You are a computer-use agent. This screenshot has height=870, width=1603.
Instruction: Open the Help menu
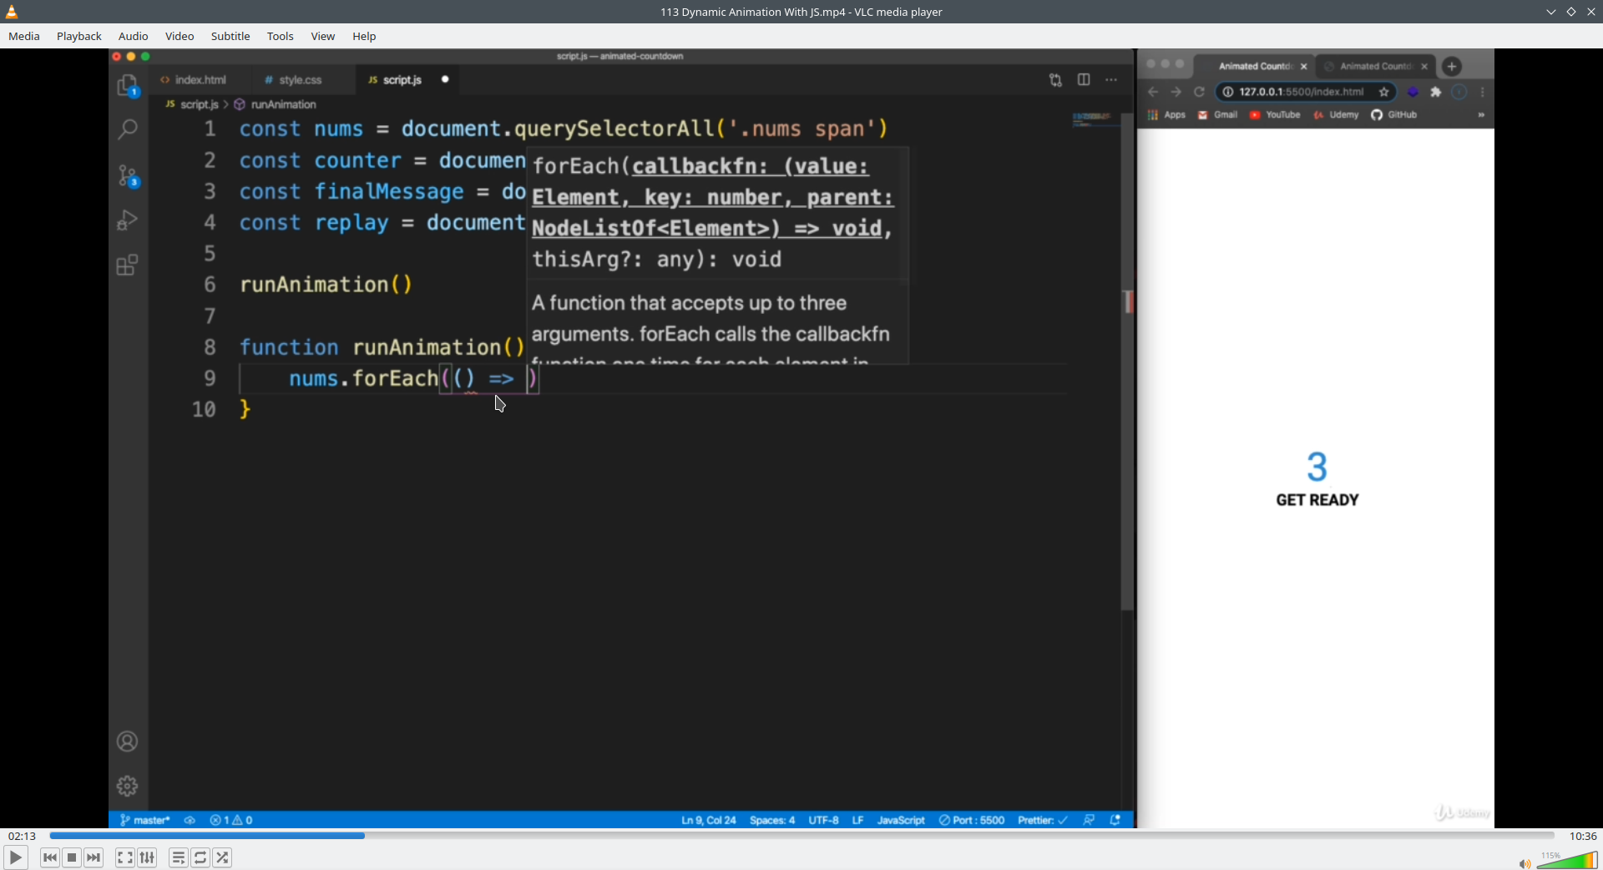click(364, 36)
